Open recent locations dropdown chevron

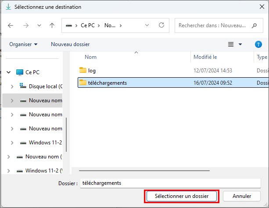point(39,25)
